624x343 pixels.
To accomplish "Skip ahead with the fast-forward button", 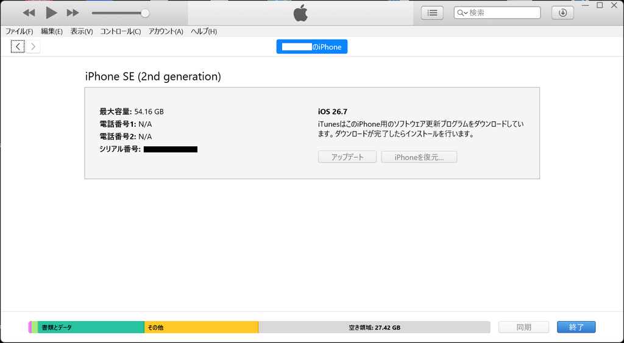I will [x=73, y=13].
